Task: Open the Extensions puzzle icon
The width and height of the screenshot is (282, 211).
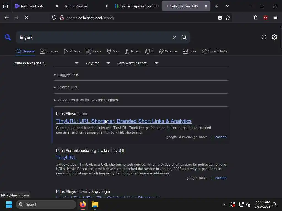Action: point(256,18)
